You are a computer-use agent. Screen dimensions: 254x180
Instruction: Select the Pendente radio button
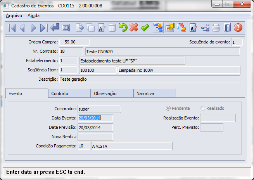[x=168, y=108]
